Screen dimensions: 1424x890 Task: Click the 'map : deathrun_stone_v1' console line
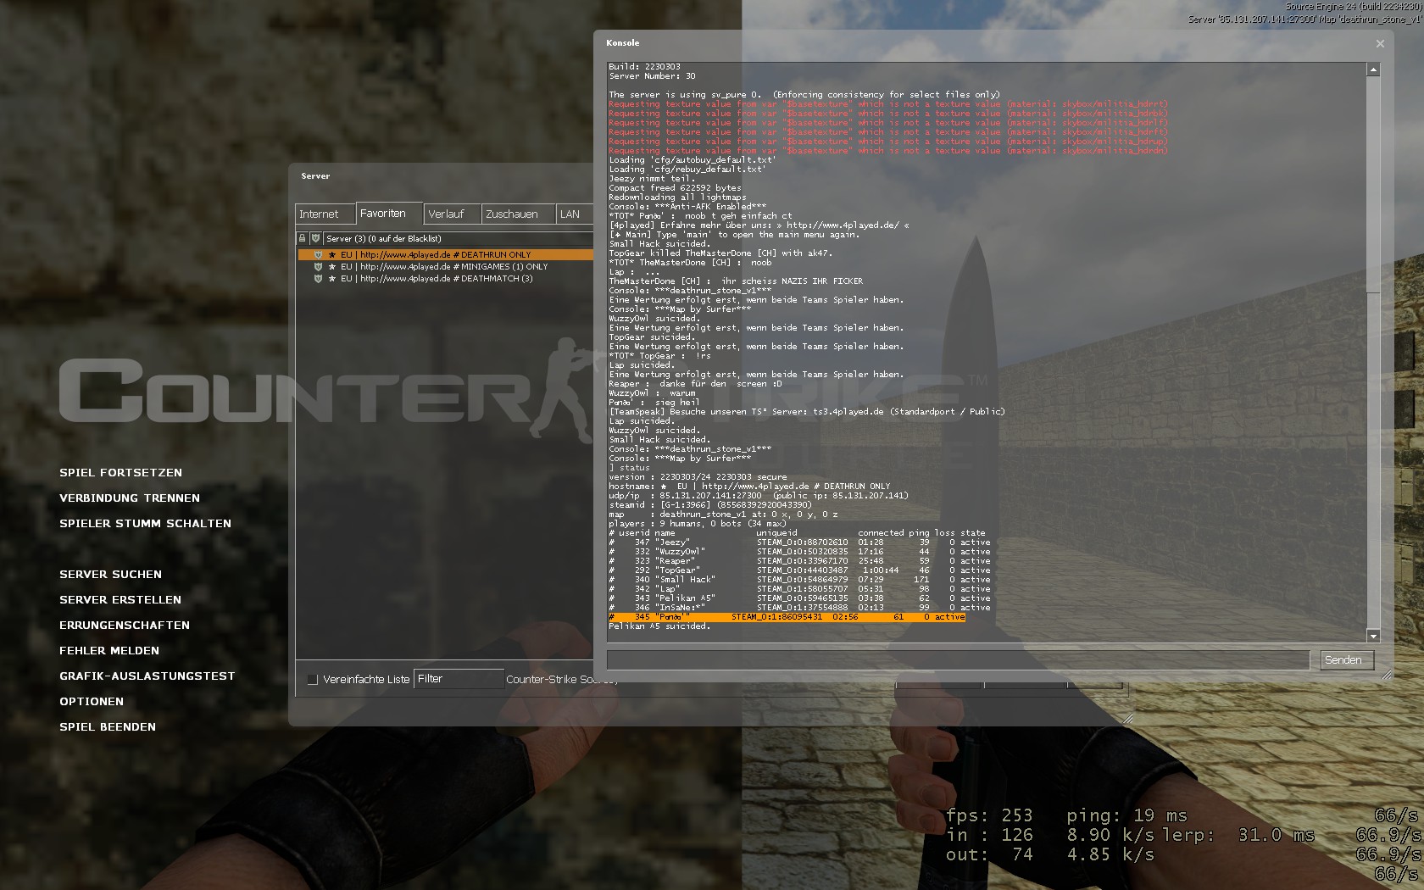(723, 515)
